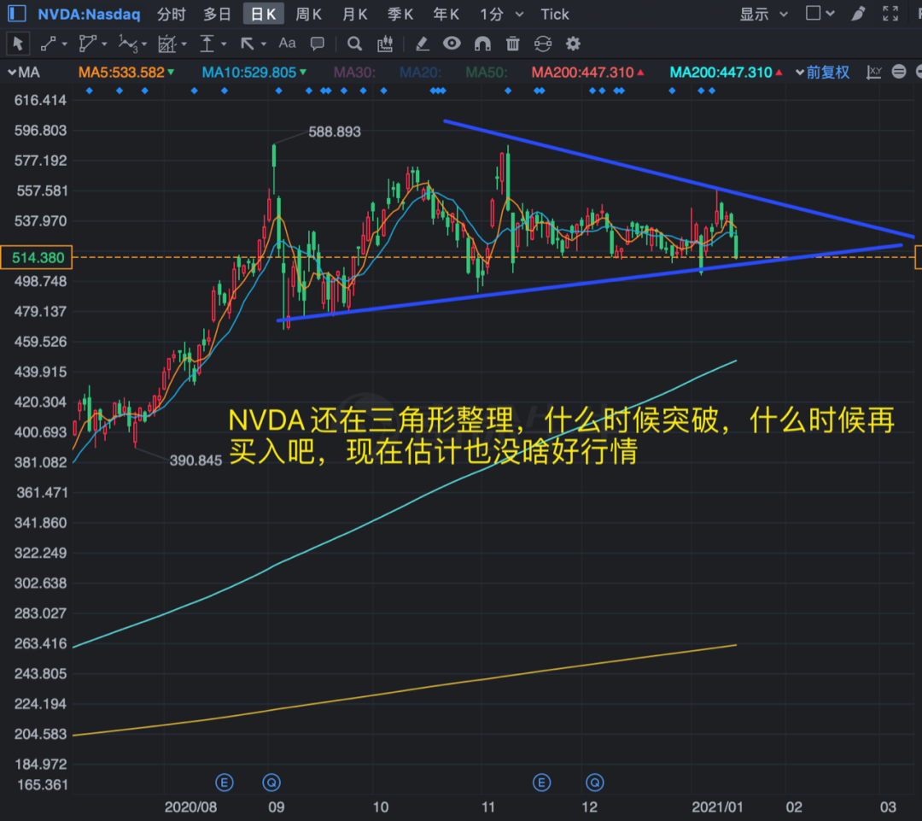Expand wave tool options arrow
Screen dimensions: 922x821
(x=144, y=44)
